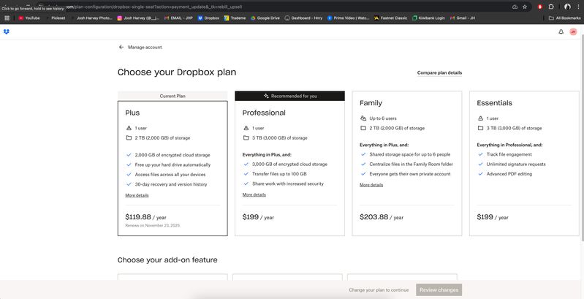Open the YouTube bookmark
Viewport: 584px width, 299px height.
point(29,18)
